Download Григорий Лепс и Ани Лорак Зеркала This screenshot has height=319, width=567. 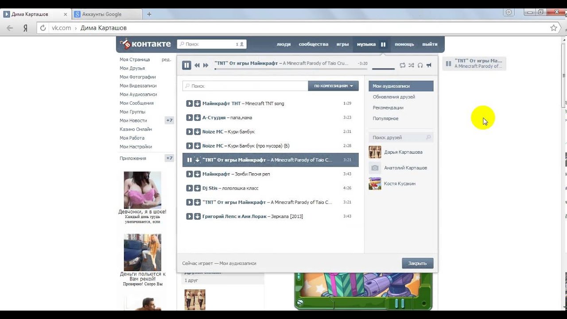click(198, 216)
